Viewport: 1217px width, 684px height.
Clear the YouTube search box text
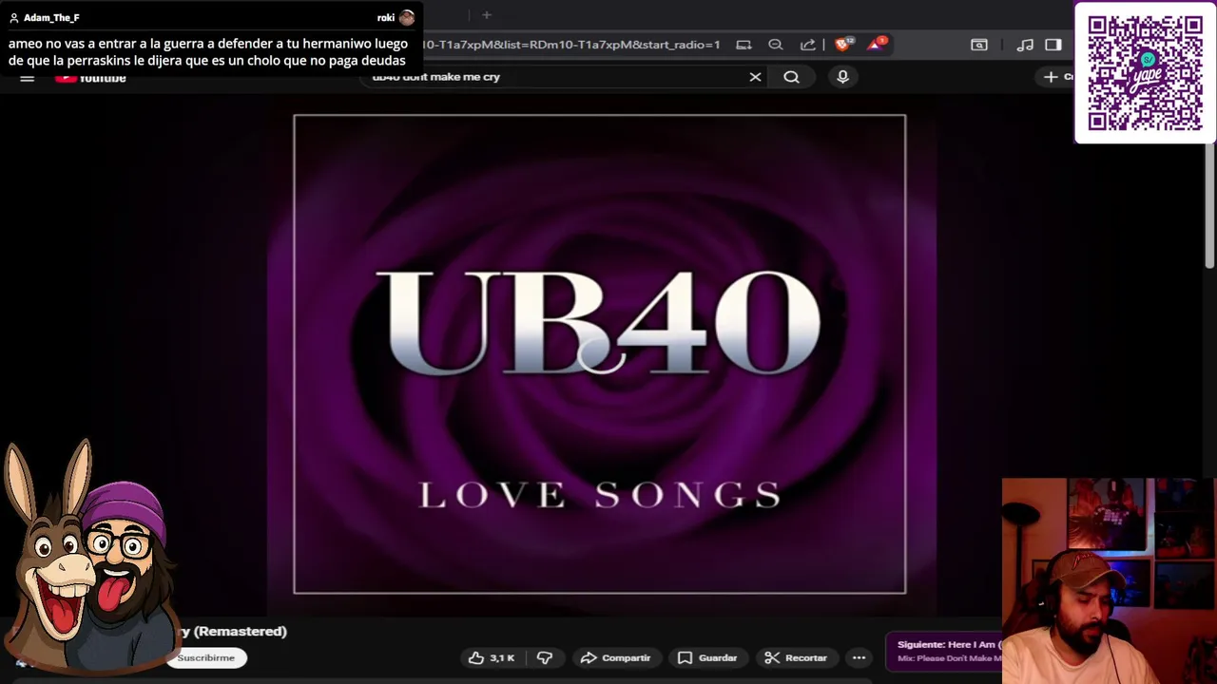(x=755, y=77)
